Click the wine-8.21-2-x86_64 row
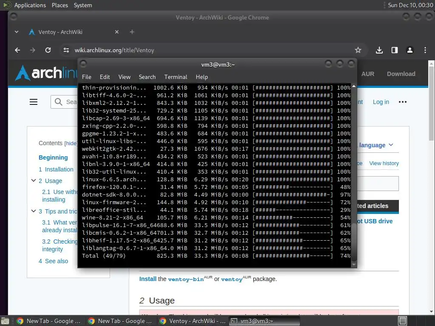The width and height of the screenshot is (435, 326). tap(216, 218)
